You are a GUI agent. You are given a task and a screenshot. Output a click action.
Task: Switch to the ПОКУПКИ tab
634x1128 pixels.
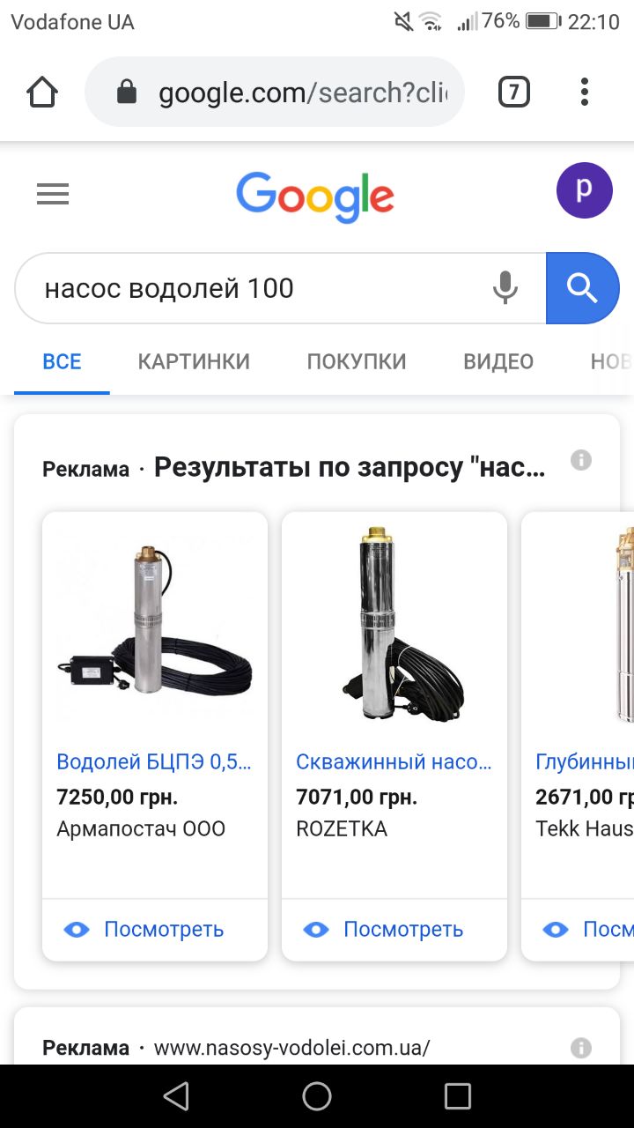357,361
